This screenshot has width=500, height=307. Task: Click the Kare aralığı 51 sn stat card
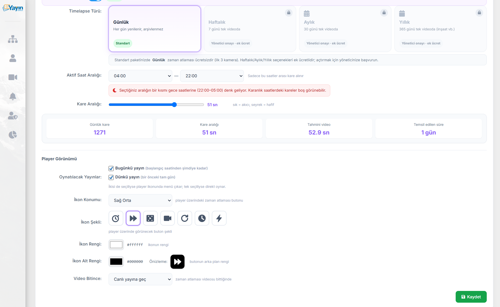coord(209,129)
